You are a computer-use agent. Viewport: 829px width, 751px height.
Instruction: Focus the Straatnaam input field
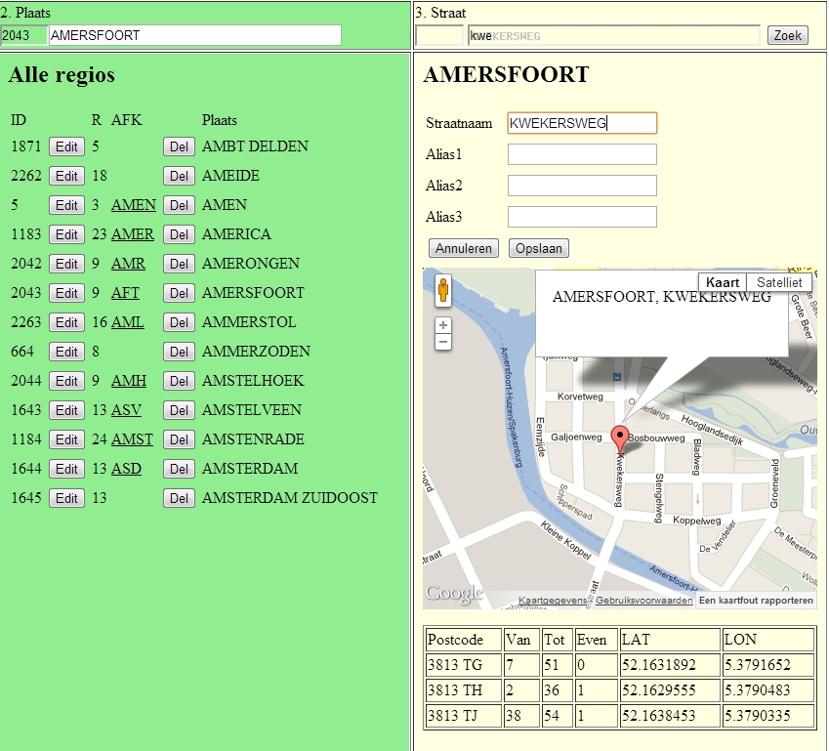[582, 123]
